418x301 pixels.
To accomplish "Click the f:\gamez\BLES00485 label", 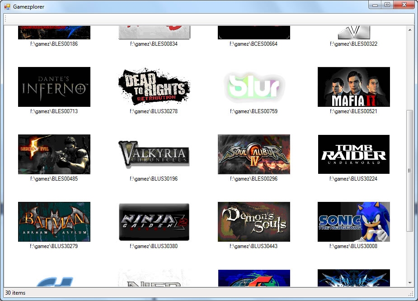I will [x=54, y=179].
